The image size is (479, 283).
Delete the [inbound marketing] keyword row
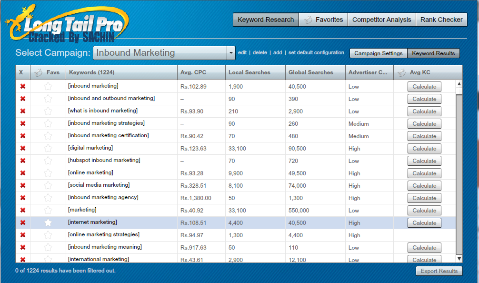[x=22, y=87]
